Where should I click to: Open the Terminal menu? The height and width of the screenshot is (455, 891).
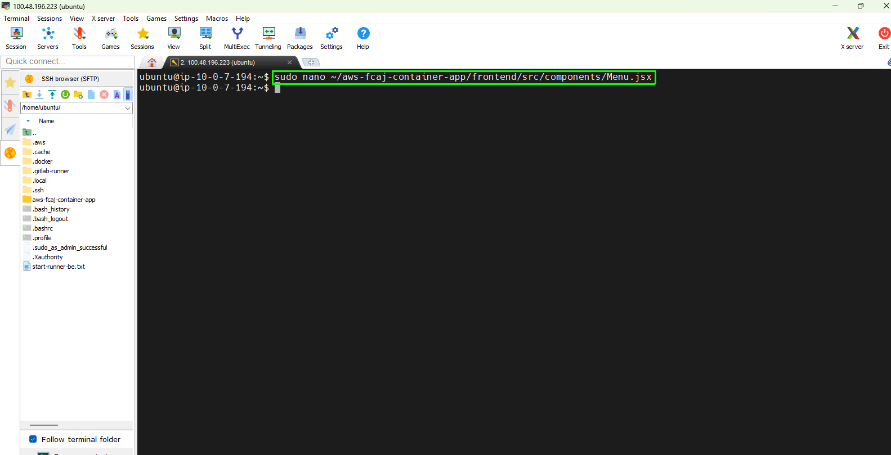click(x=16, y=19)
